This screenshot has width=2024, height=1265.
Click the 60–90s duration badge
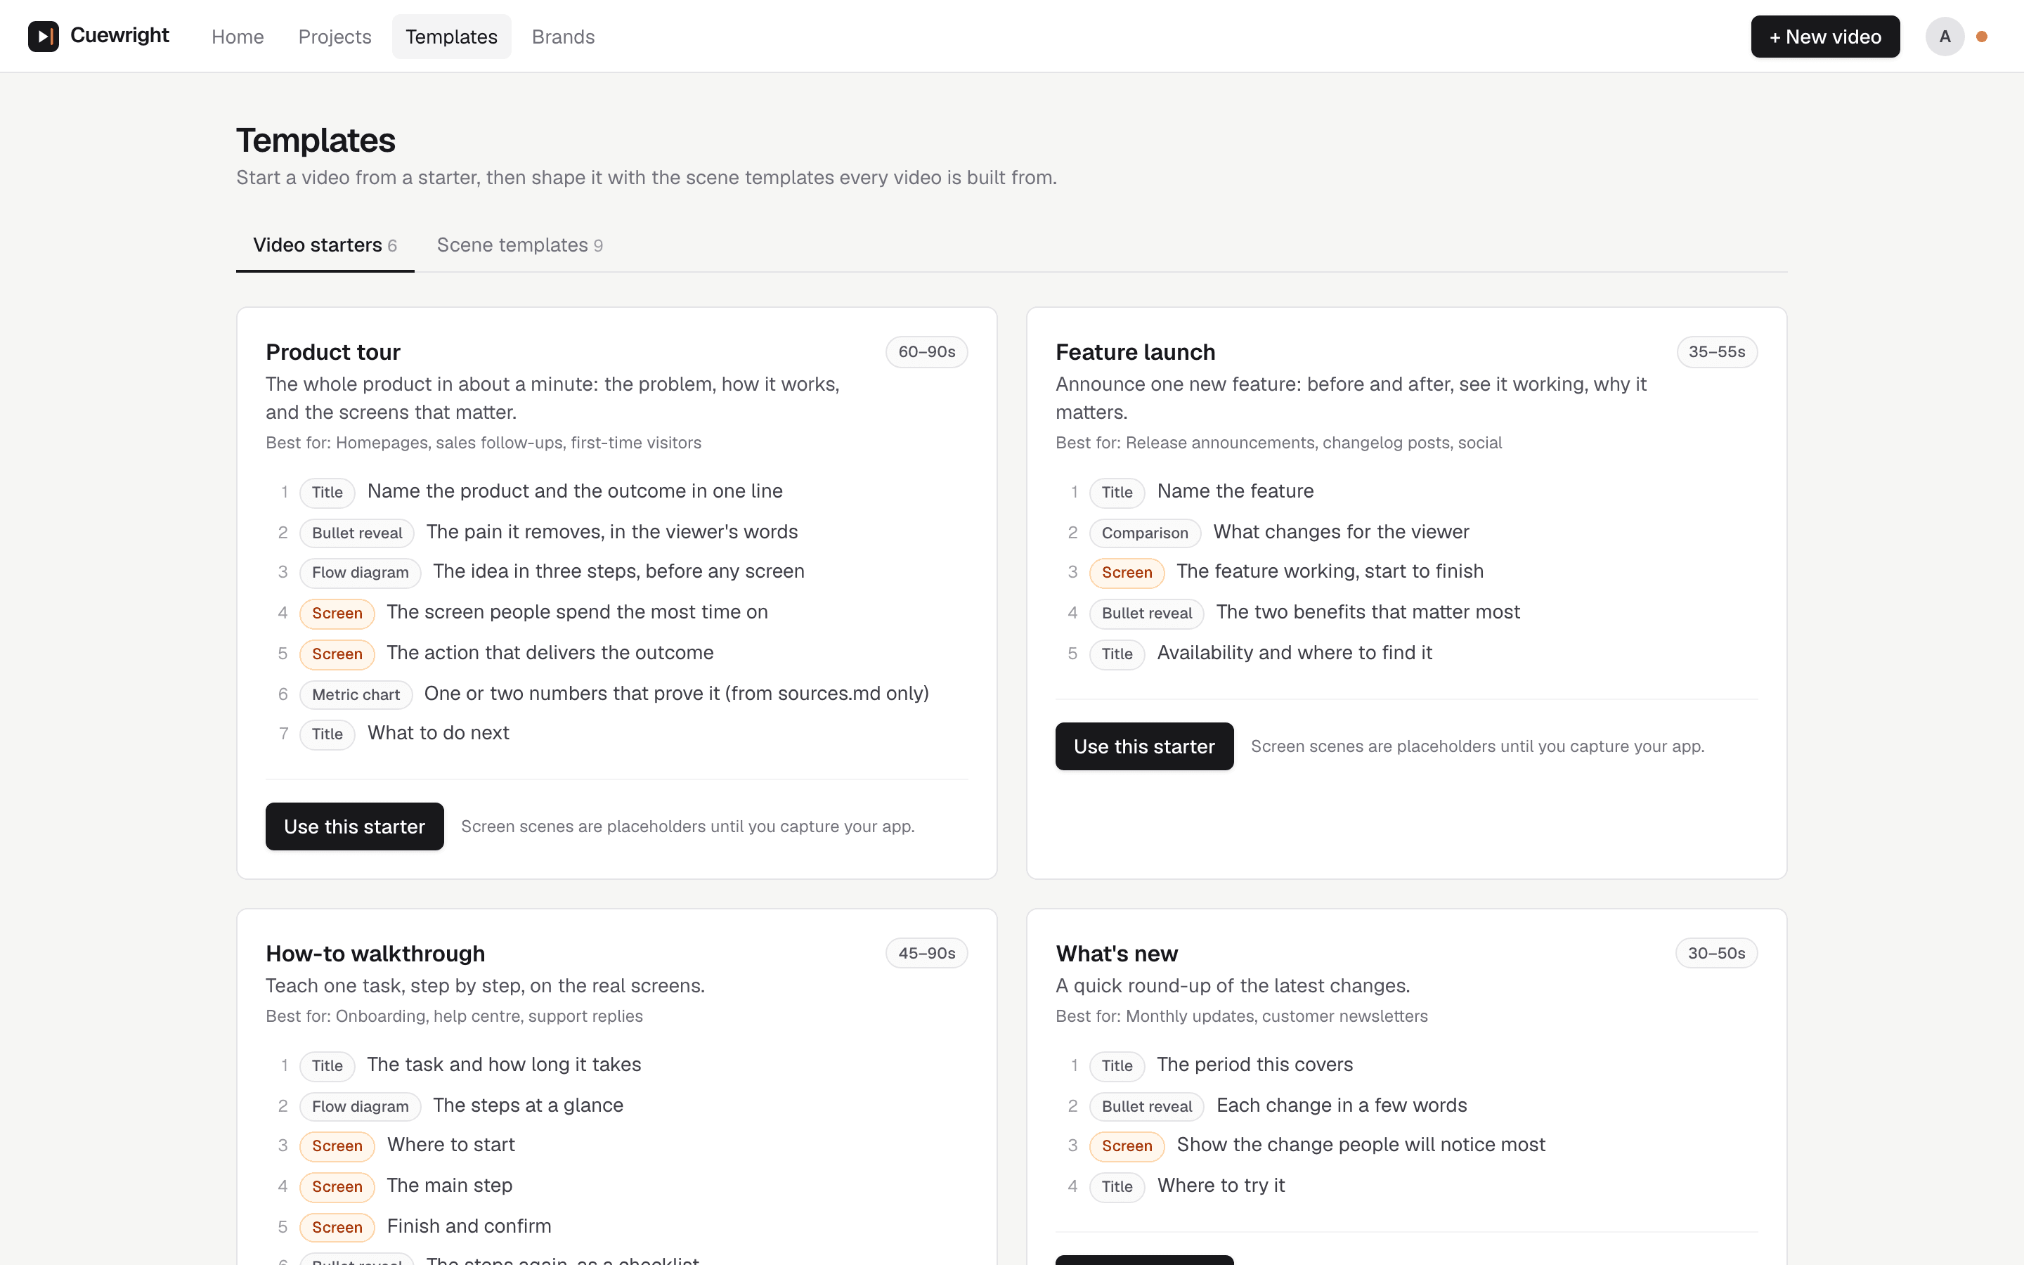927,352
